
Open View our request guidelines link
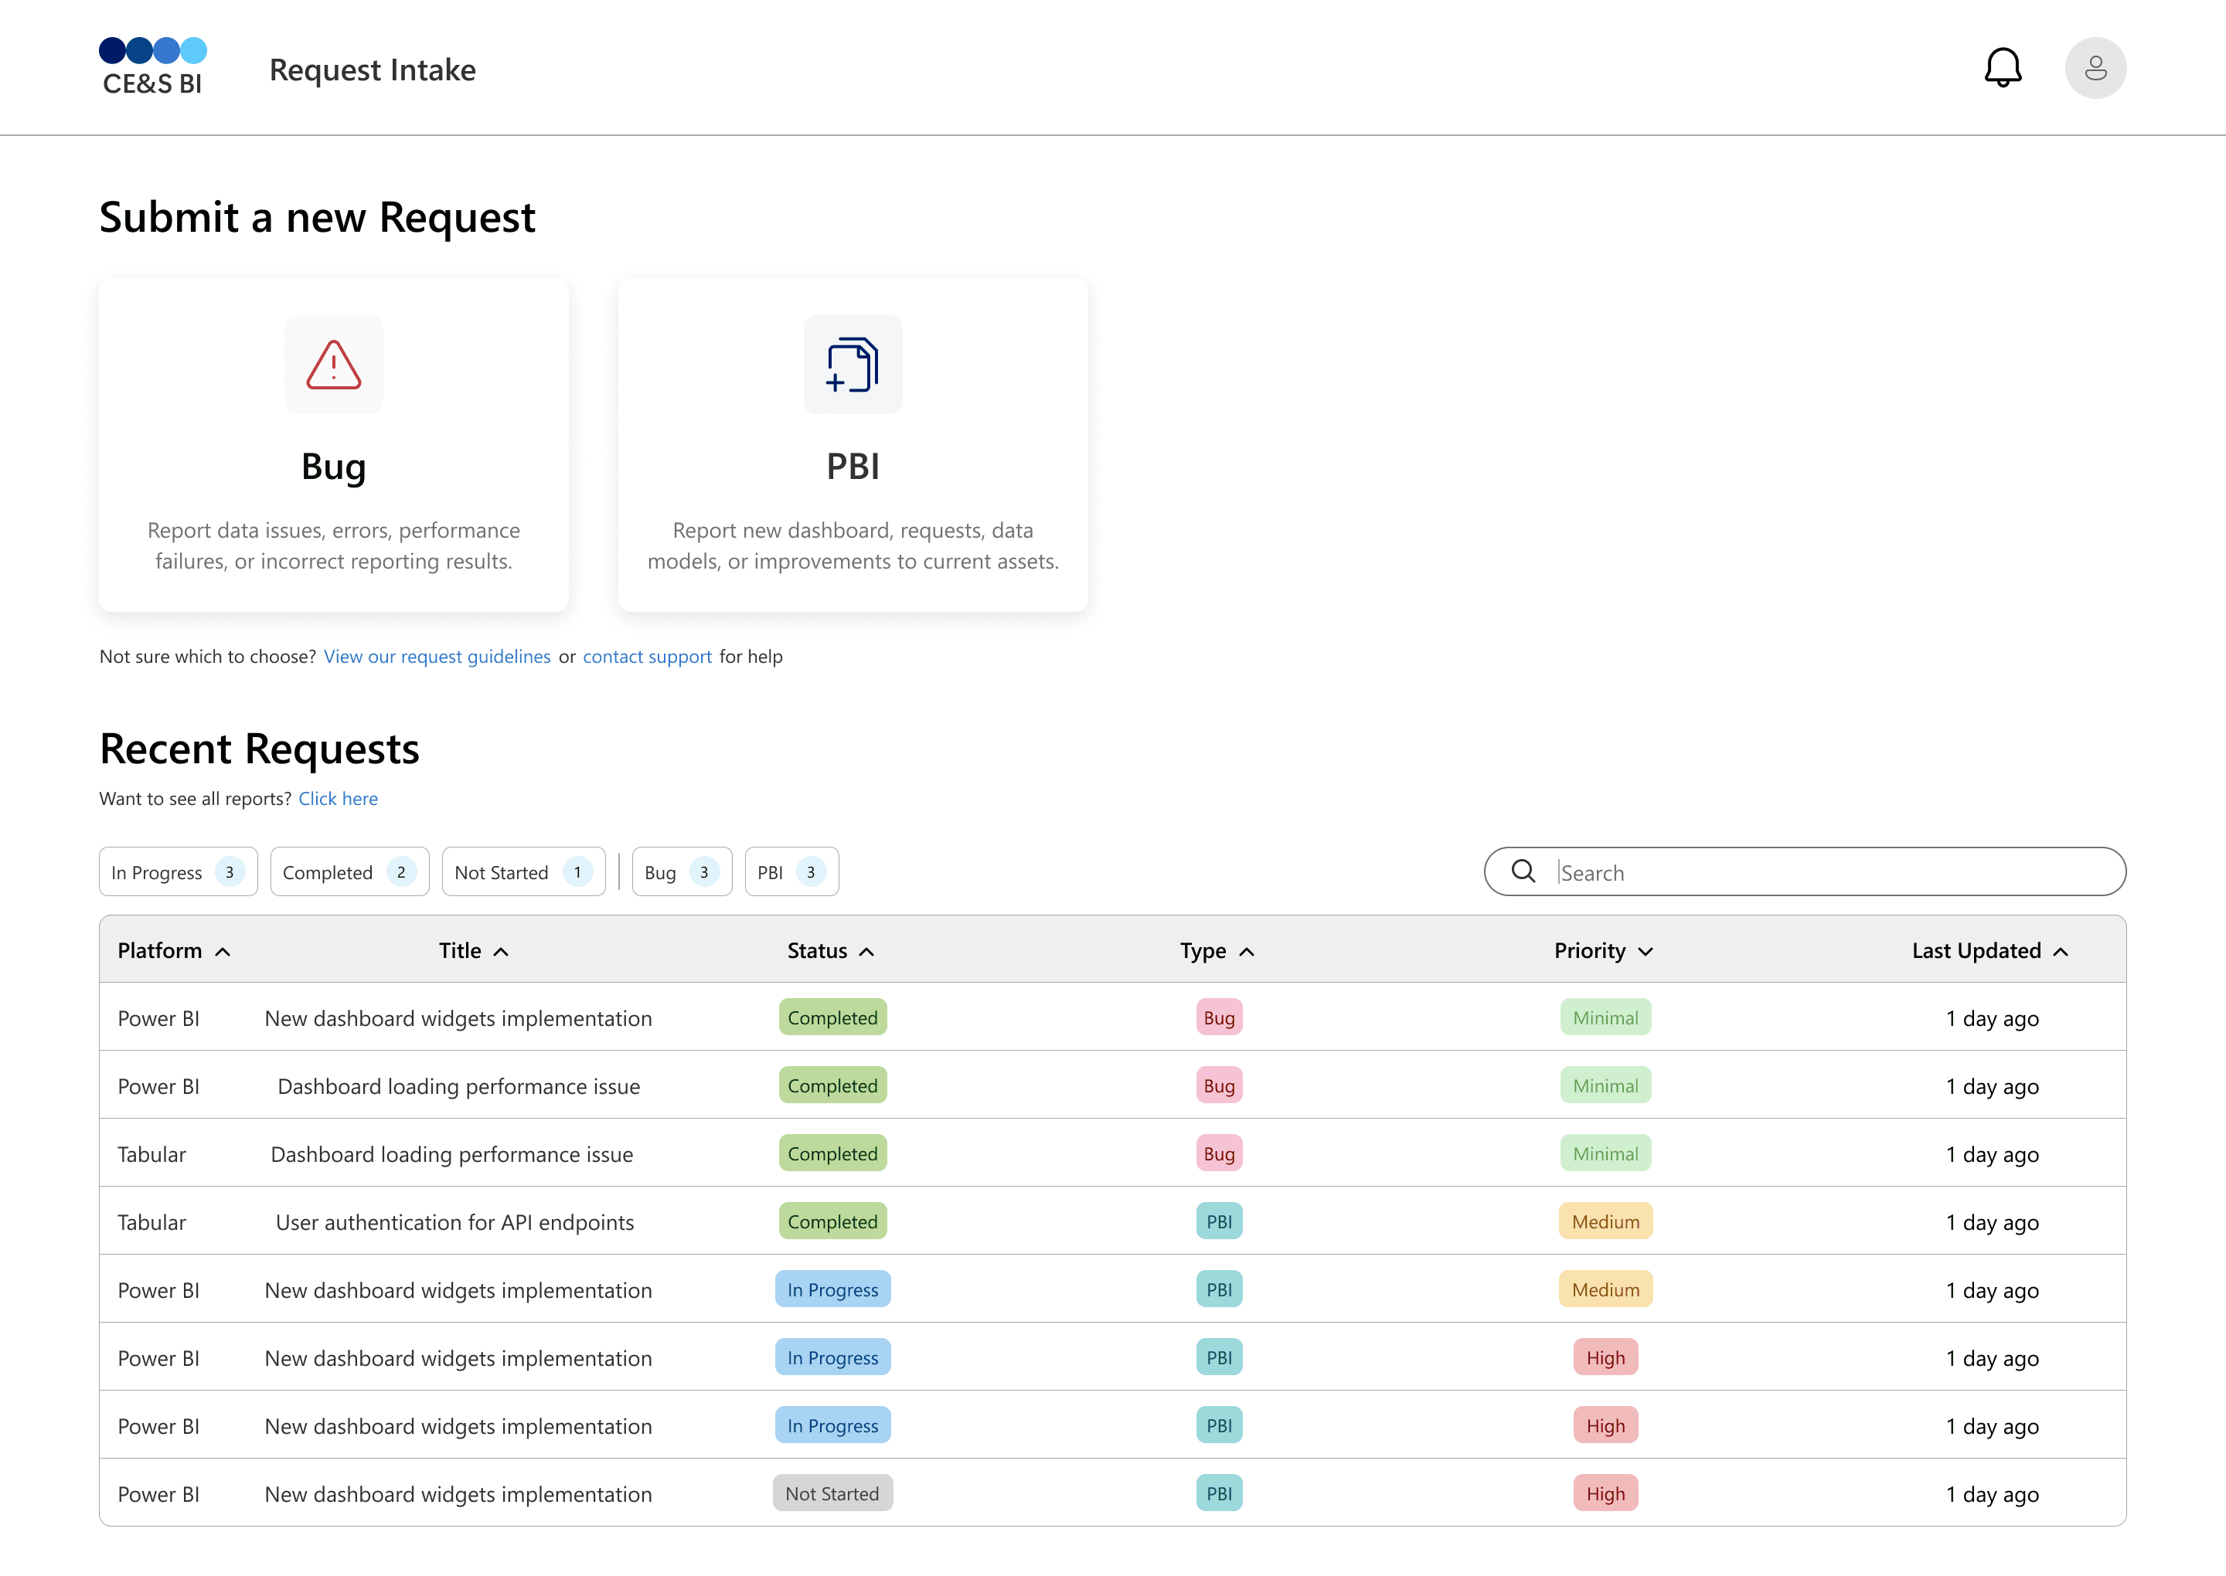(x=437, y=657)
